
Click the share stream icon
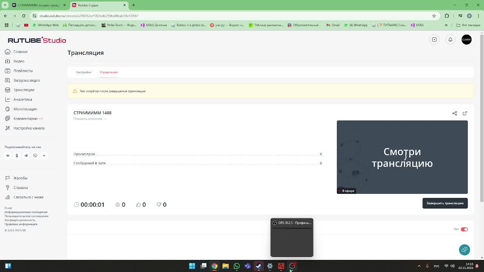[x=455, y=113]
